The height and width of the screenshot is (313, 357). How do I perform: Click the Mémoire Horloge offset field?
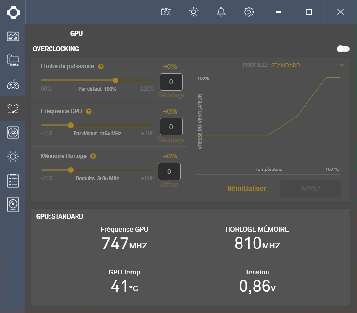(169, 171)
